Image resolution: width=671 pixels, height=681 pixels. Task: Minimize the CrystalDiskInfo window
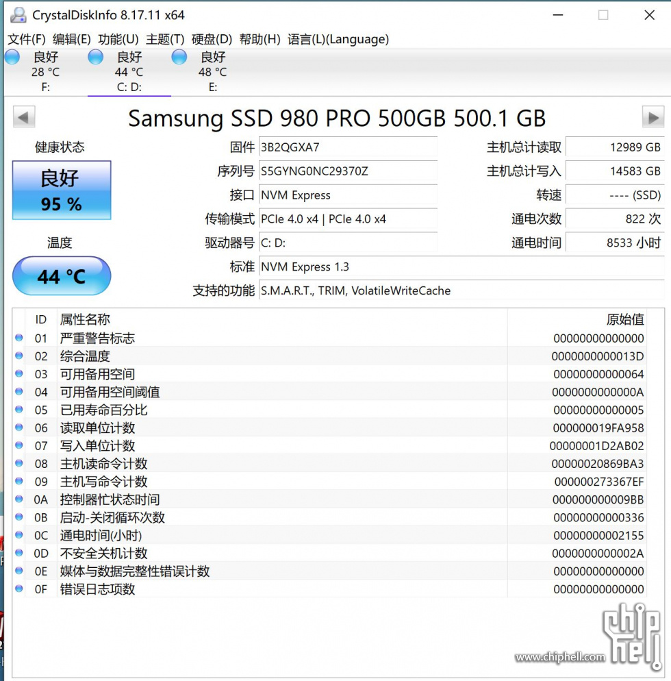point(558,15)
